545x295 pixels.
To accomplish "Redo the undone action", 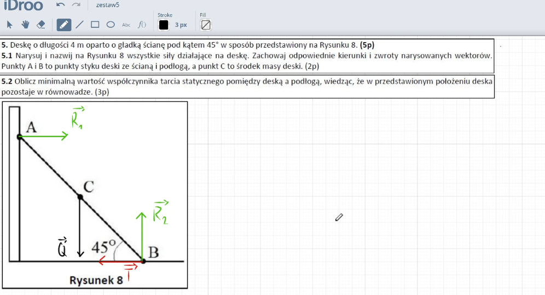I will click(x=76, y=5).
